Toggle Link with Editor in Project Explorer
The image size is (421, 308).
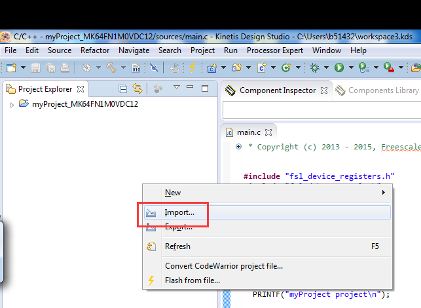point(137,88)
